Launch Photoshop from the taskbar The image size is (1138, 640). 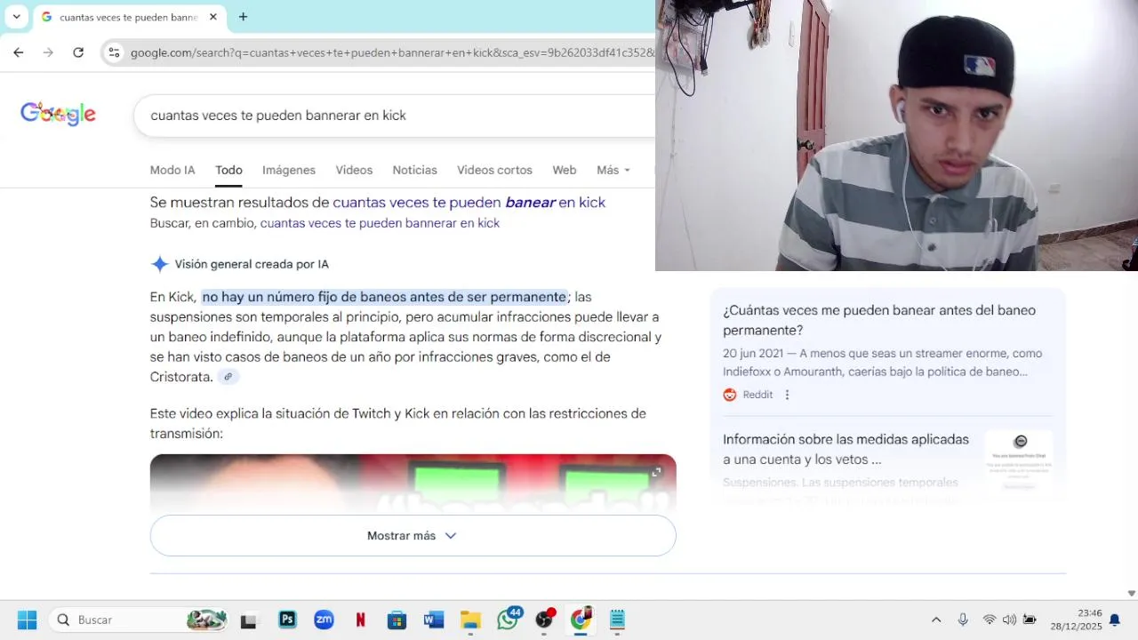pyautogui.click(x=287, y=620)
